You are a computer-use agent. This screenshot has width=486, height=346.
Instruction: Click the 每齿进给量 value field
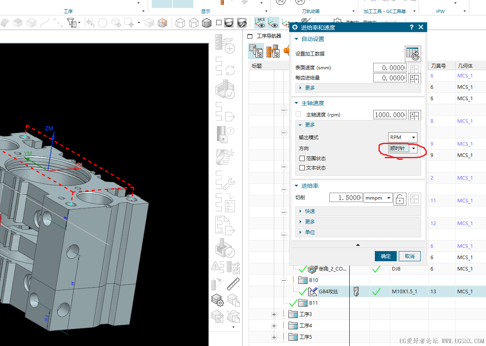click(390, 78)
